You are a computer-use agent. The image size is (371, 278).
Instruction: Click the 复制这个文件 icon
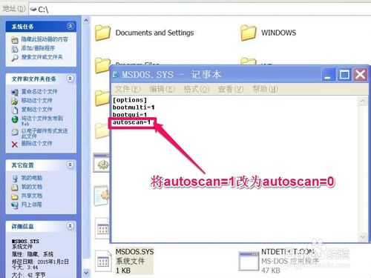tap(15, 110)
